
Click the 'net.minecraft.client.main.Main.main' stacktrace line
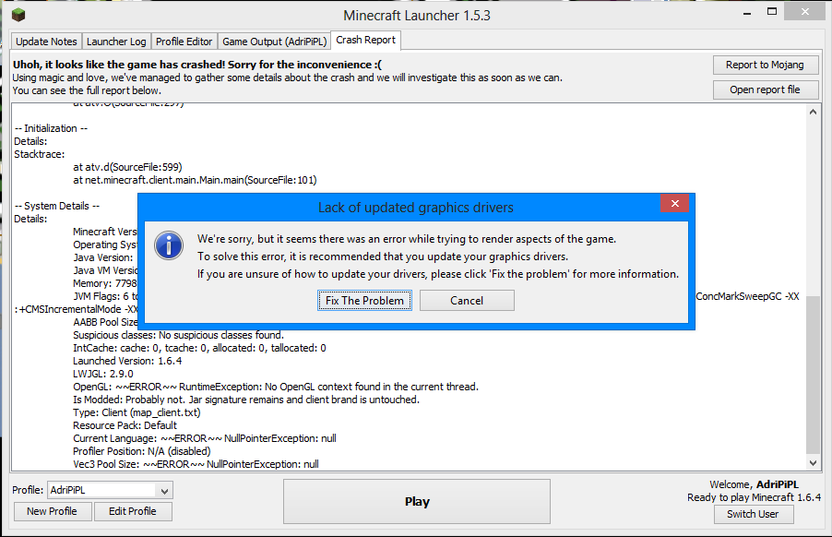[195, 180]
